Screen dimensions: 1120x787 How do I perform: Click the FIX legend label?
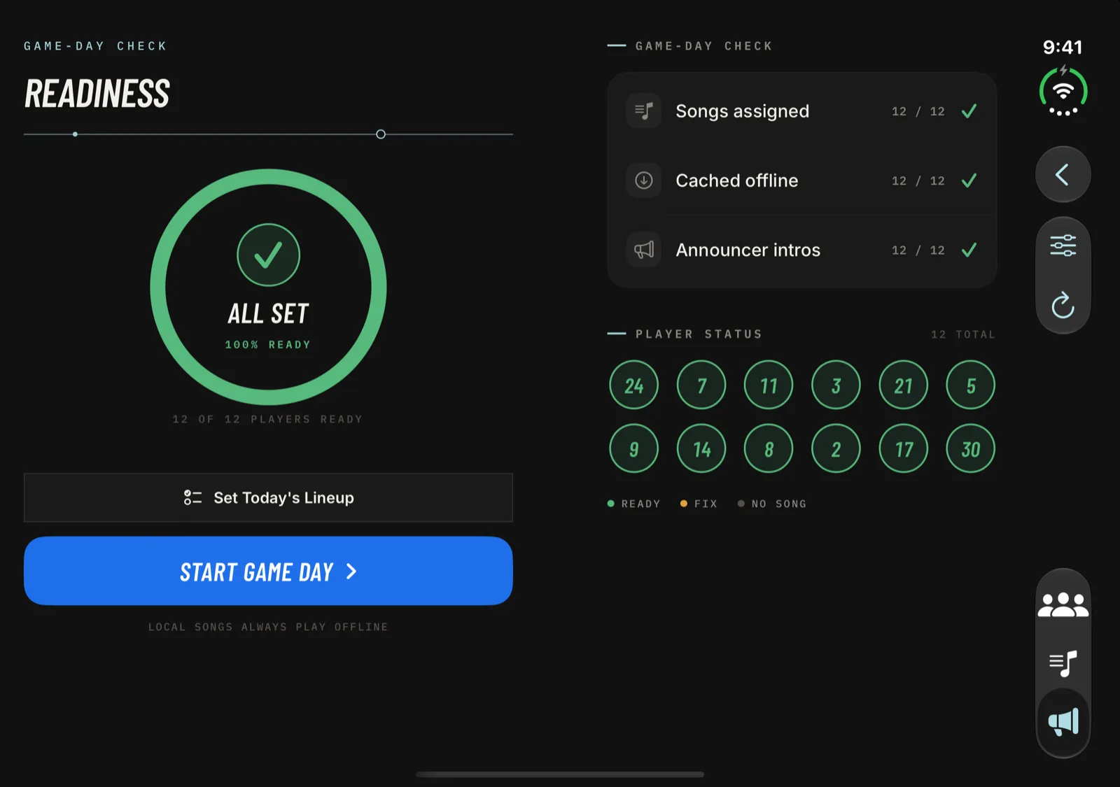pyautogui.click(x=706, y=504)
